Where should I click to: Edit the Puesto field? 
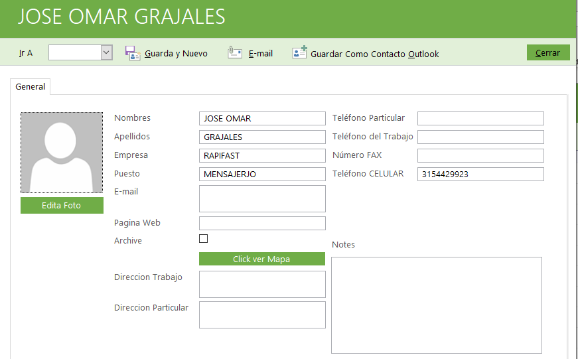261,175
